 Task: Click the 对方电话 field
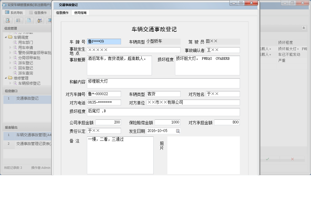coord(104,103)
